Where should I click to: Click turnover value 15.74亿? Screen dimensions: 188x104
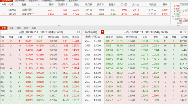(x=152, y=10)
